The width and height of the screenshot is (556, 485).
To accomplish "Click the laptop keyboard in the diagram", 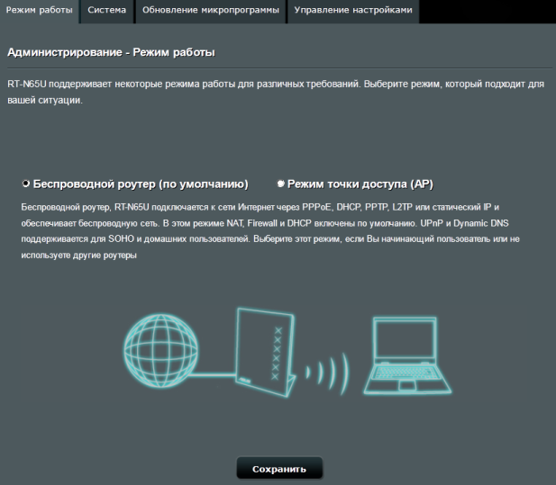I will [406, 373].
